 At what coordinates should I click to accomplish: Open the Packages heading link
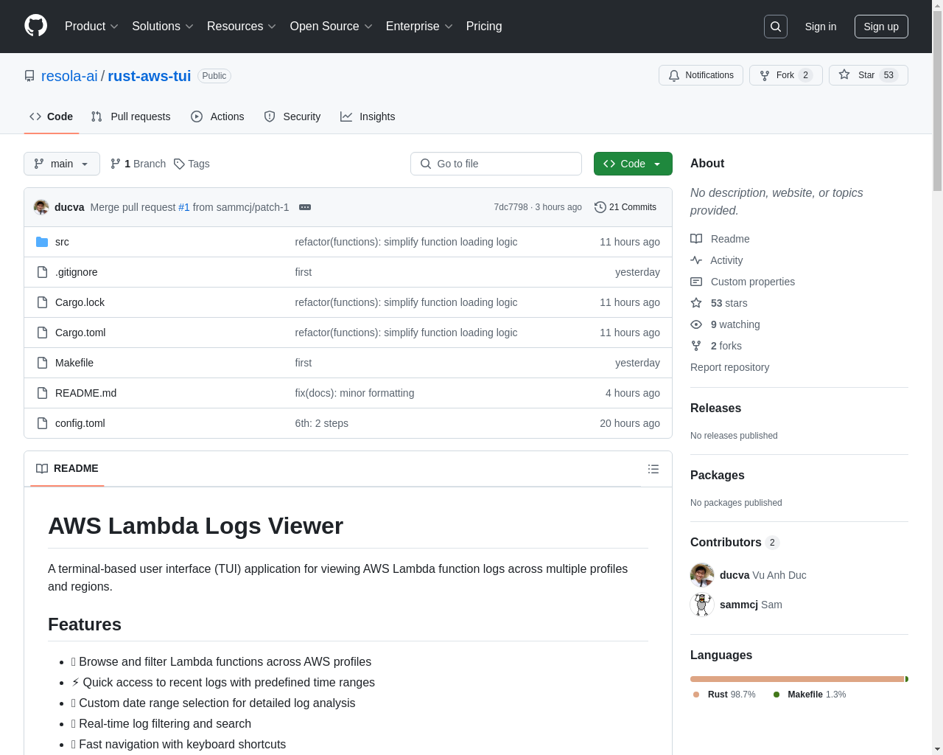717,475
